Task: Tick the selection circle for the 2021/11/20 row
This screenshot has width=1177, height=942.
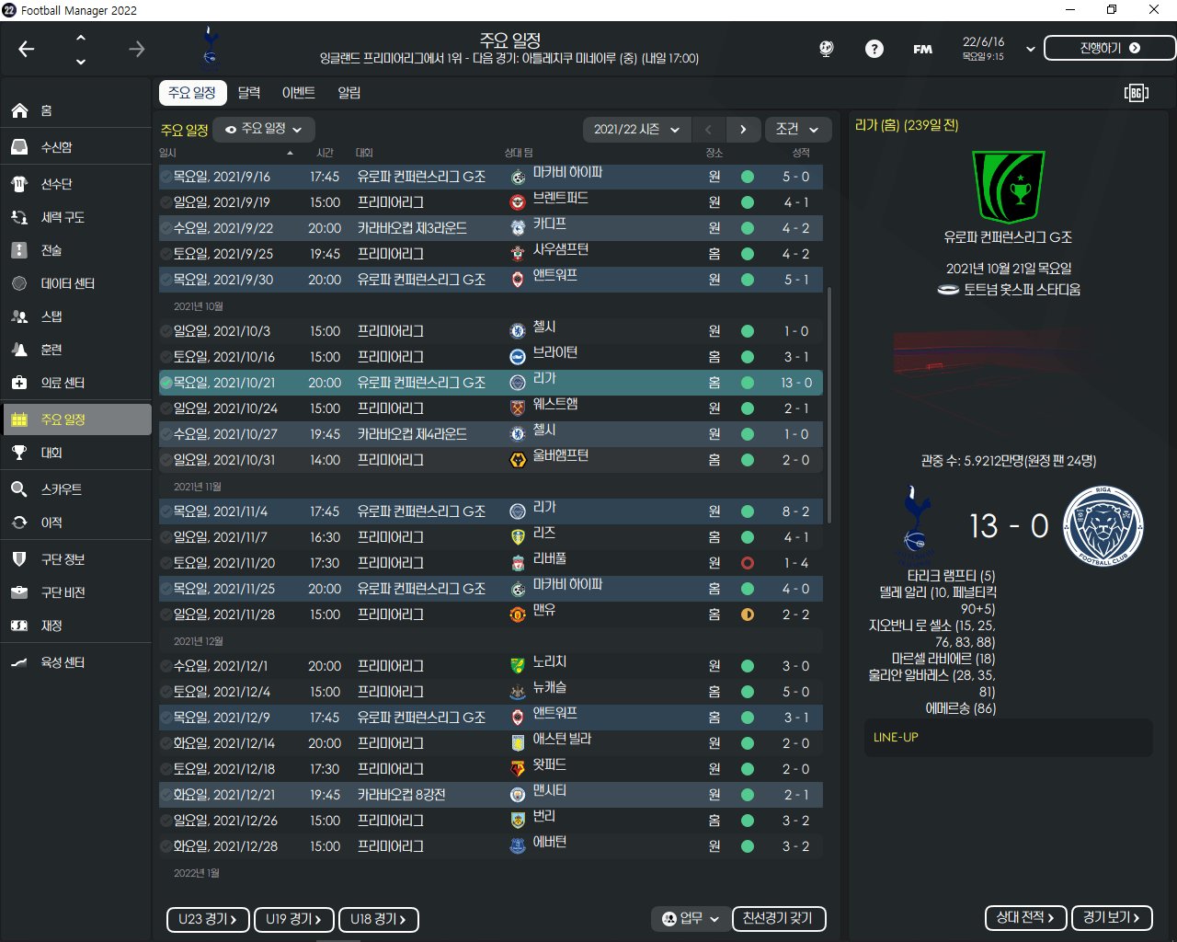Action: pos(166,563)
